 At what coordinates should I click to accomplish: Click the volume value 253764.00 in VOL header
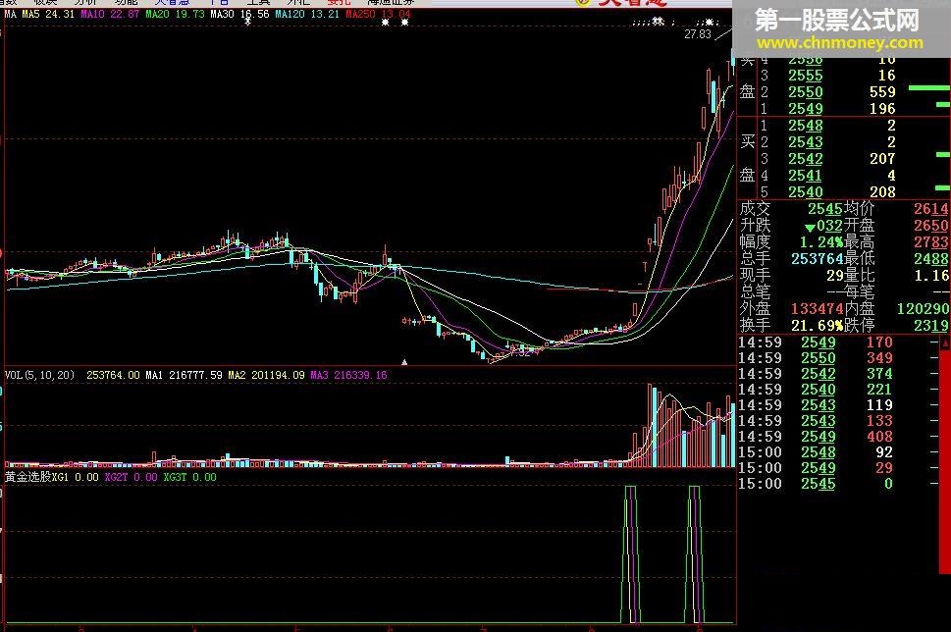tap(113, 375)
